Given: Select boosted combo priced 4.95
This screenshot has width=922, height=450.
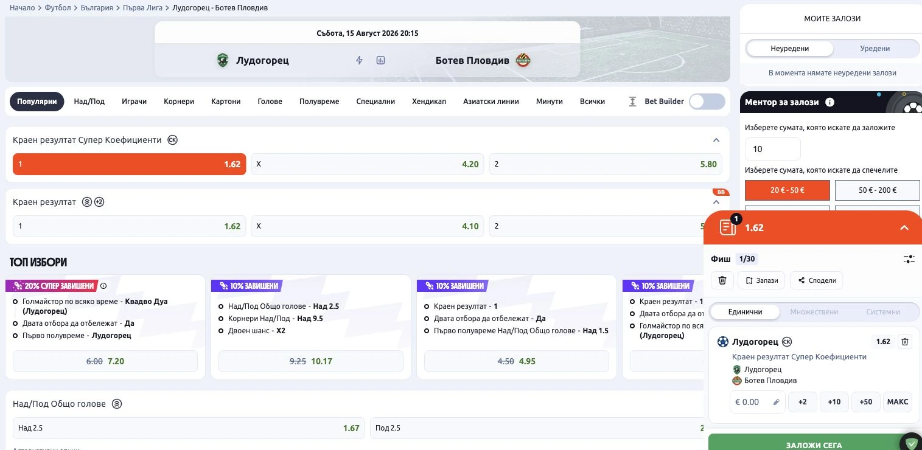Looking at the screenshot, I should pos(517,361).
